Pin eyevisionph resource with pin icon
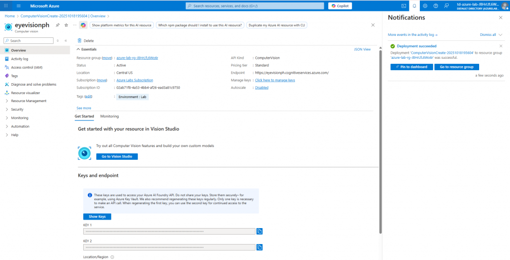Screen dimensions: 510x260 pyautogui.click(x=58, y=25)
